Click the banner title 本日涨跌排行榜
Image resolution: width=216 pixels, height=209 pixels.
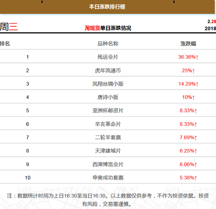click(x=107, y=7)
